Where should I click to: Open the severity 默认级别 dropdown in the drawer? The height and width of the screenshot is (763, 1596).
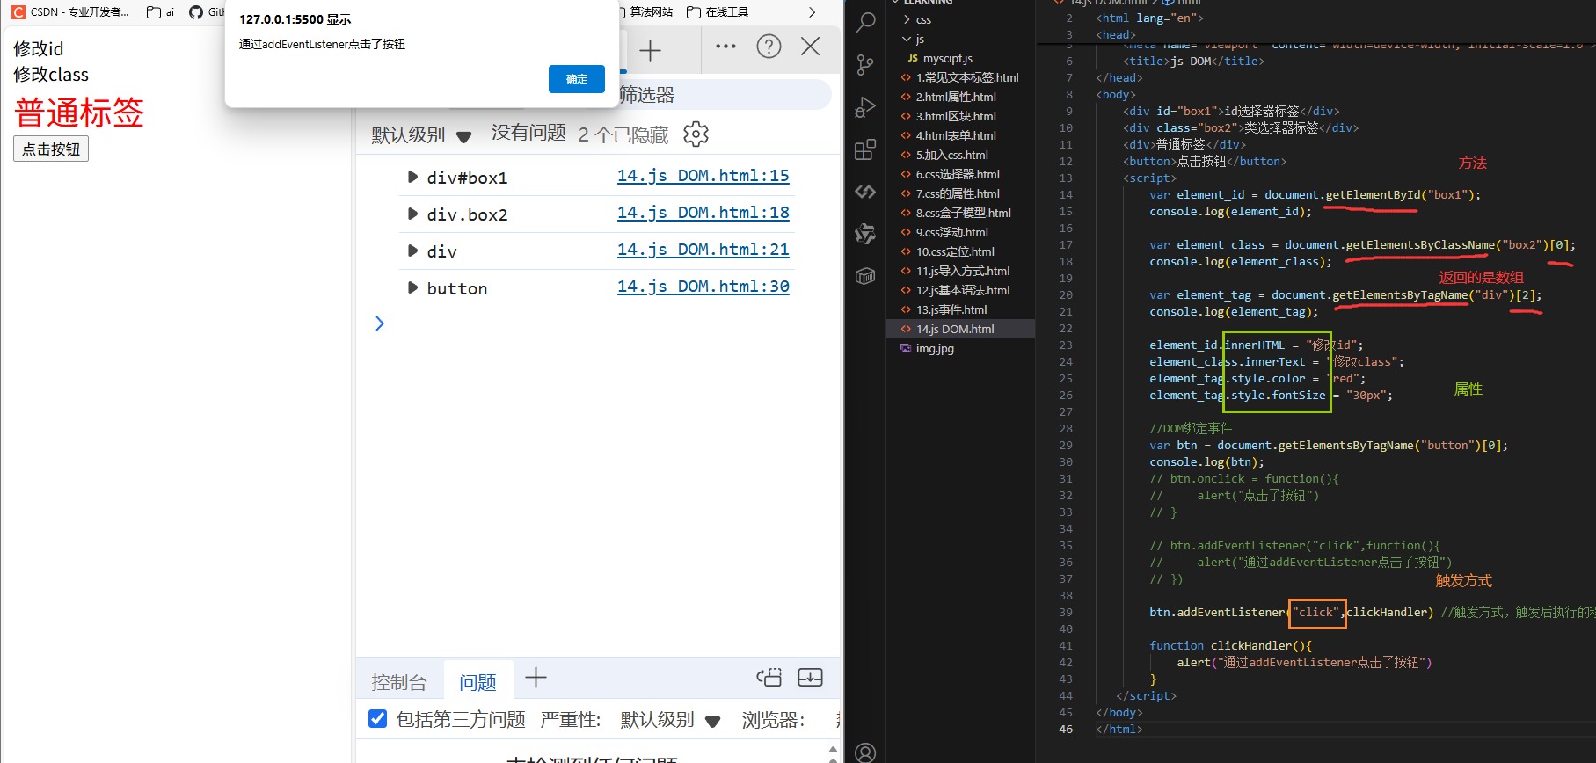click(670, 720)
